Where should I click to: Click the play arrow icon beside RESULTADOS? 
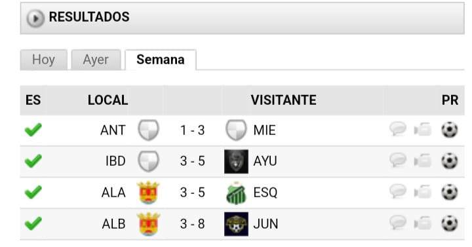click(35, 18)
